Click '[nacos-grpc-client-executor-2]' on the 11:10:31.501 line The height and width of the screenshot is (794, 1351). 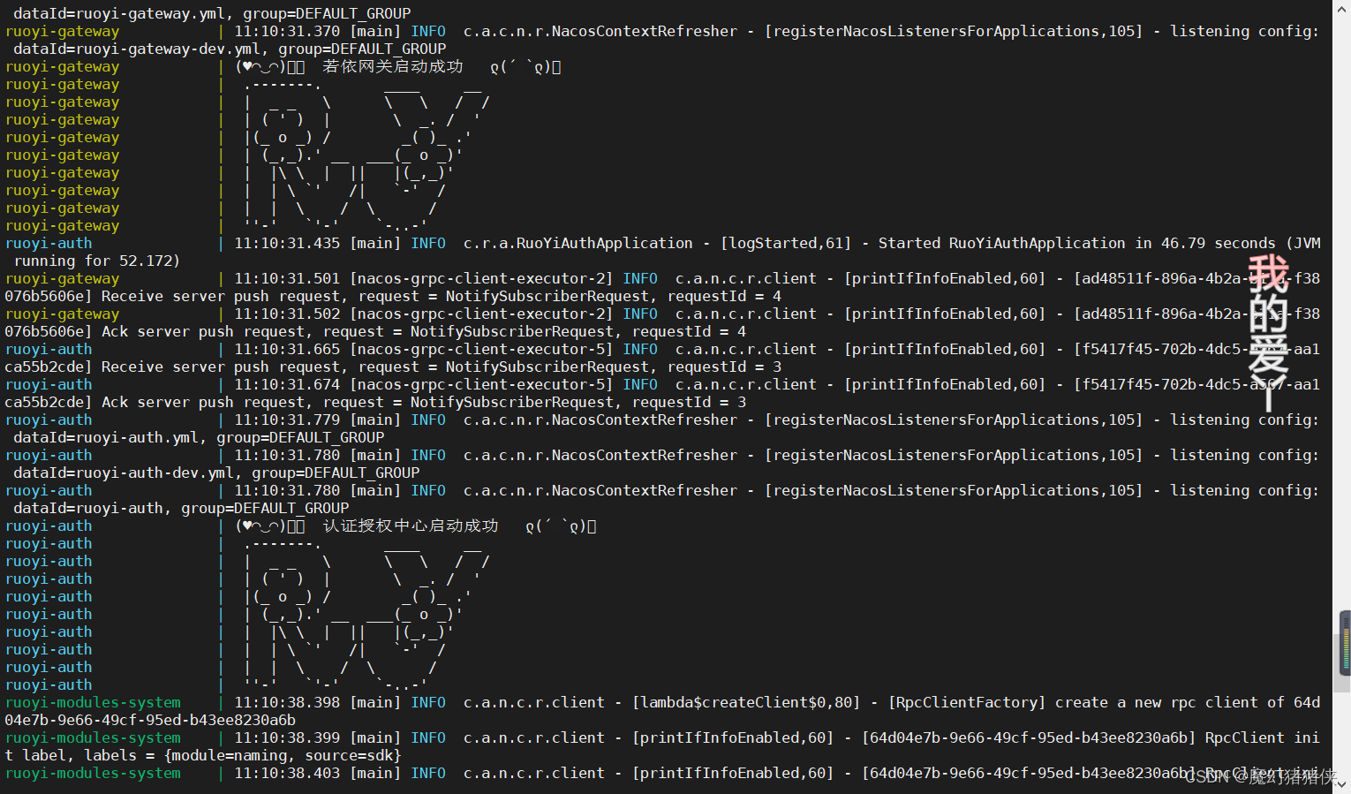(x=481, y=278)
